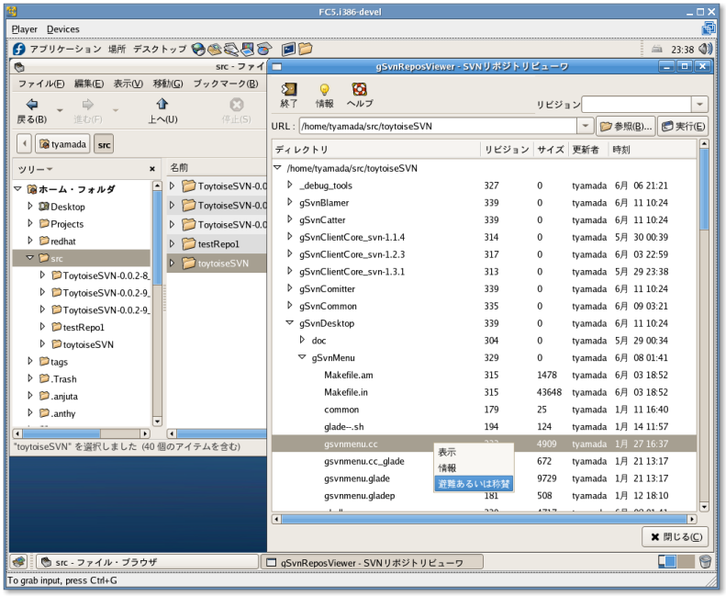Viewport: 726px width, 596px height.
Task: Open the Fedora applications menu icon
Action: pos(19,49)
